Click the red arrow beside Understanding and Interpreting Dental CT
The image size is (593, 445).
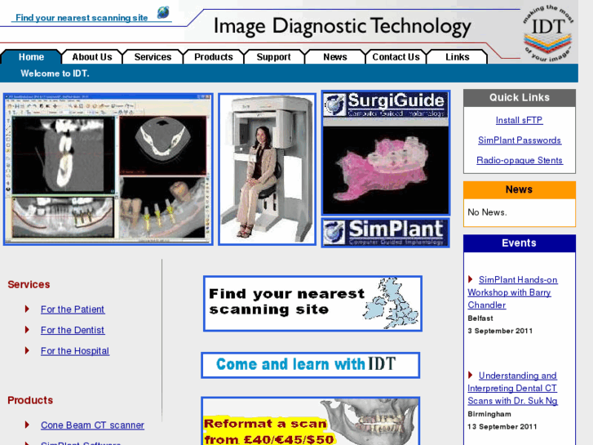tap(471, 376)
